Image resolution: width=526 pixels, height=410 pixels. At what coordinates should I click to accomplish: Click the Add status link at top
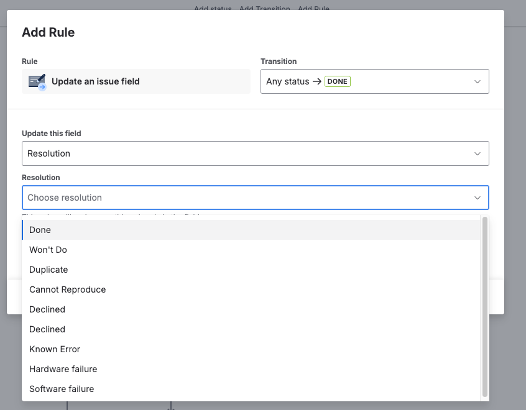click(213, 9)
